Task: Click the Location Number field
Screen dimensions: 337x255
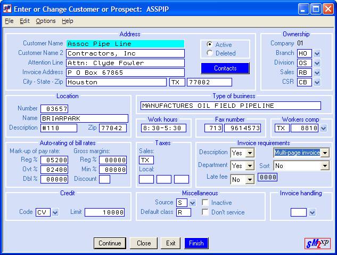Action: 54,109
